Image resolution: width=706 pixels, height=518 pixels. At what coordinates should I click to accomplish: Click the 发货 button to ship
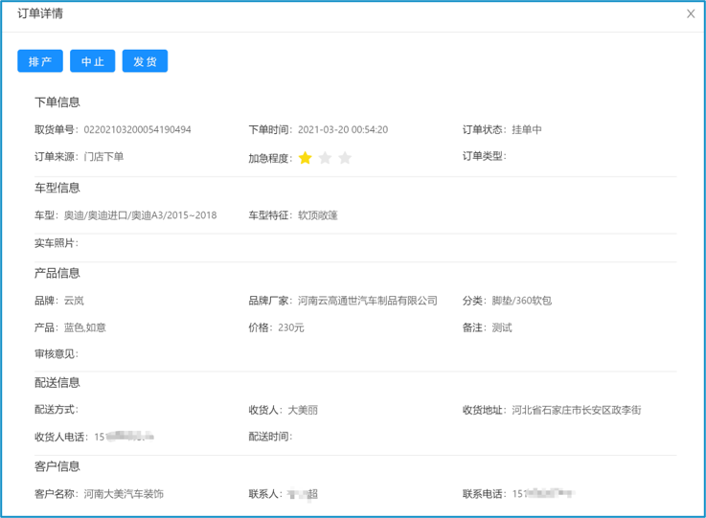[x=145, y=61]
